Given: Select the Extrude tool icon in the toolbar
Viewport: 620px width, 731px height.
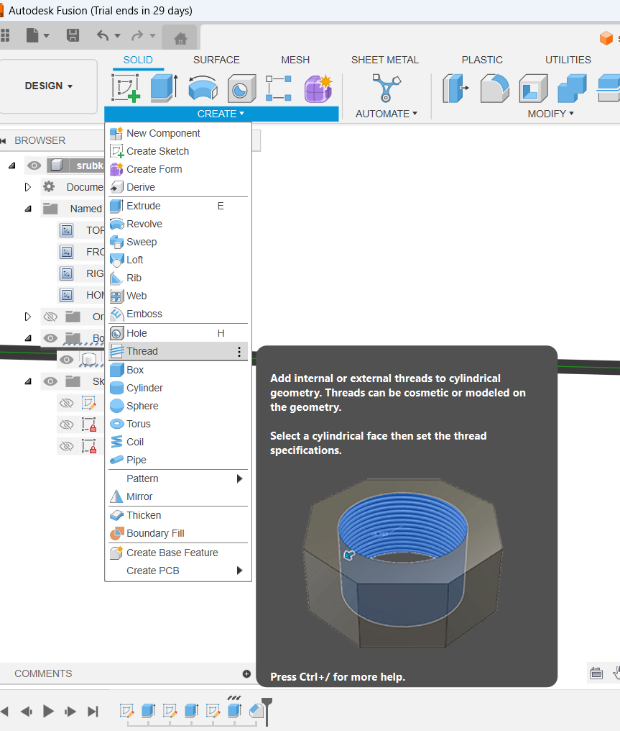Looking at the screenshot, I should (165, 88).
